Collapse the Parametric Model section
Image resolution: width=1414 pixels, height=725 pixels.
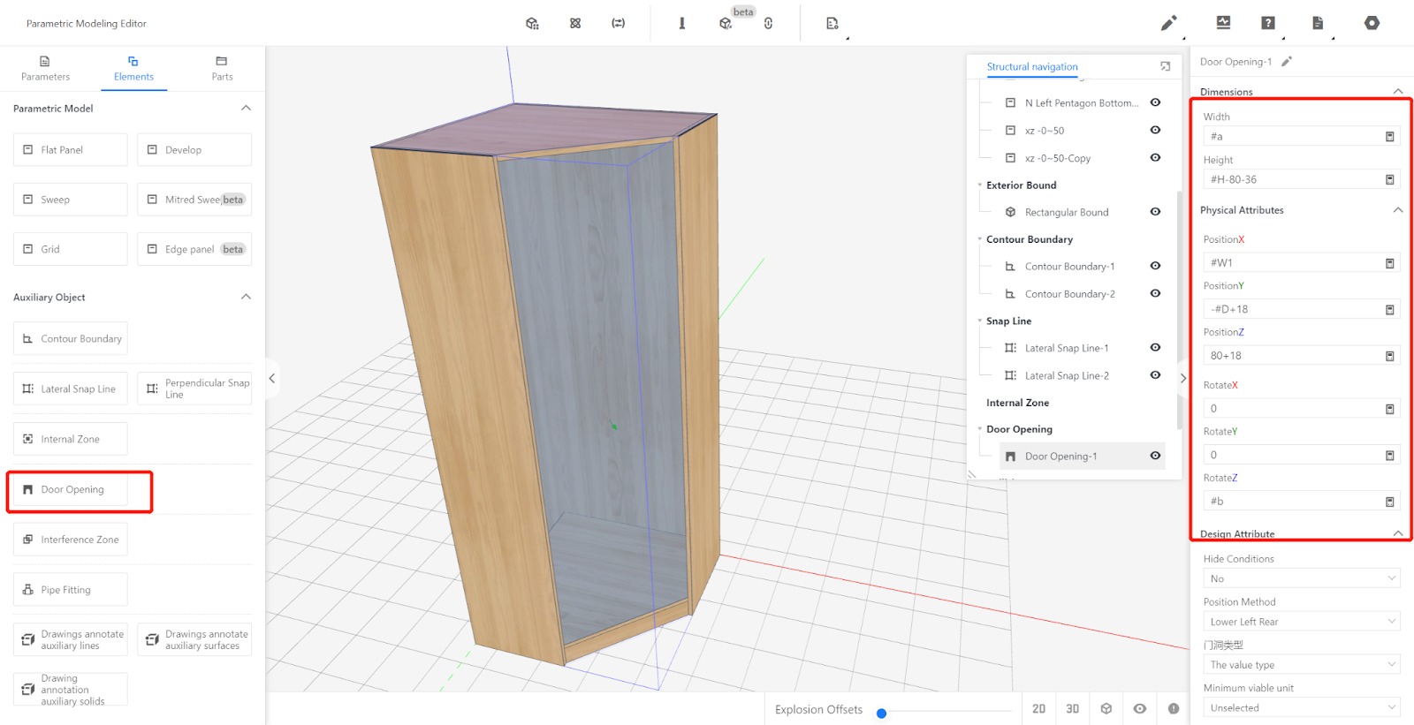point(246,108)
